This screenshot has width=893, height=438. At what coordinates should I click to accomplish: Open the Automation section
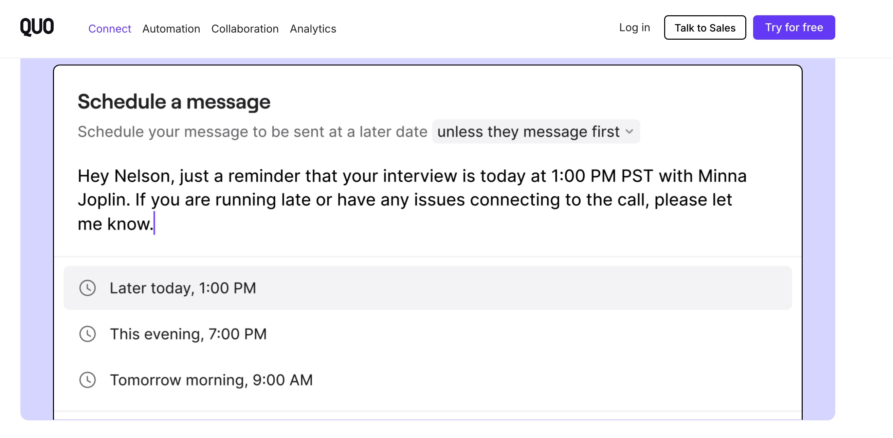pos(171,29)
